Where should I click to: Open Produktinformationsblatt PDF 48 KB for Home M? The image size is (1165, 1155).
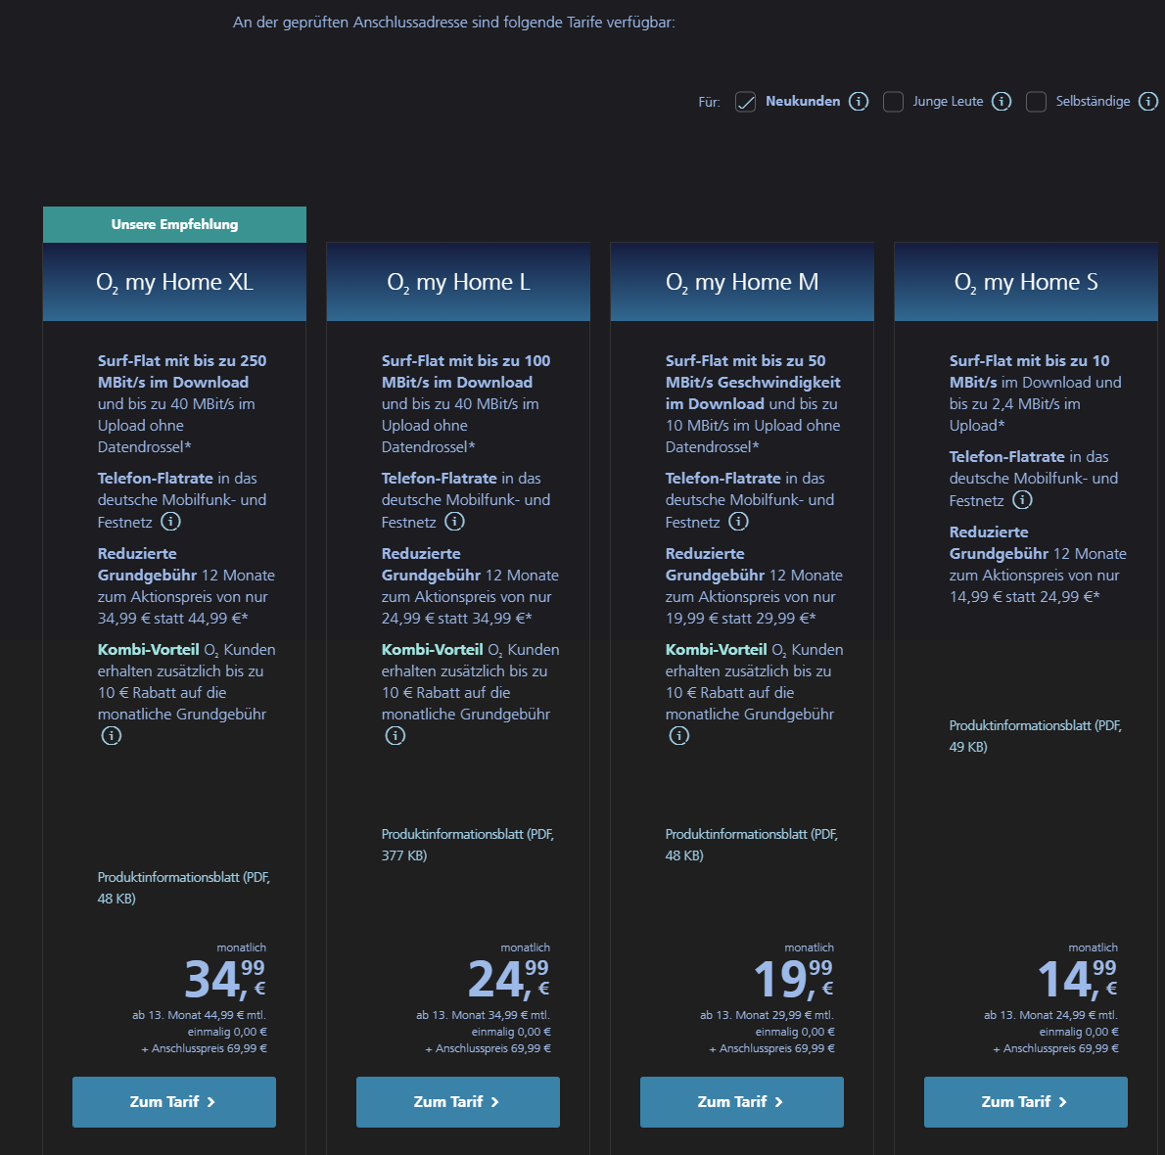(x=751, y=845)
